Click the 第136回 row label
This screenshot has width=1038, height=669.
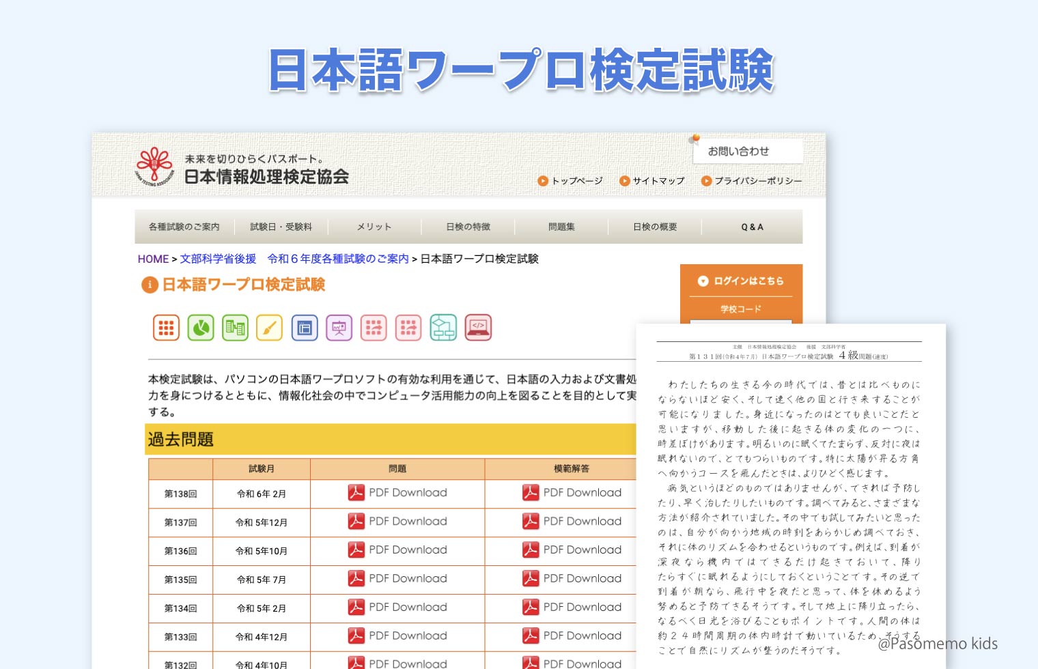(180, 551)
